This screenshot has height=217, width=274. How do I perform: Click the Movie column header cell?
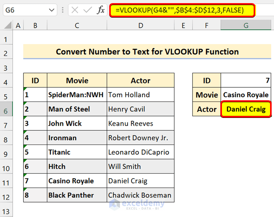pyautogui.click(x=77, y=81)
